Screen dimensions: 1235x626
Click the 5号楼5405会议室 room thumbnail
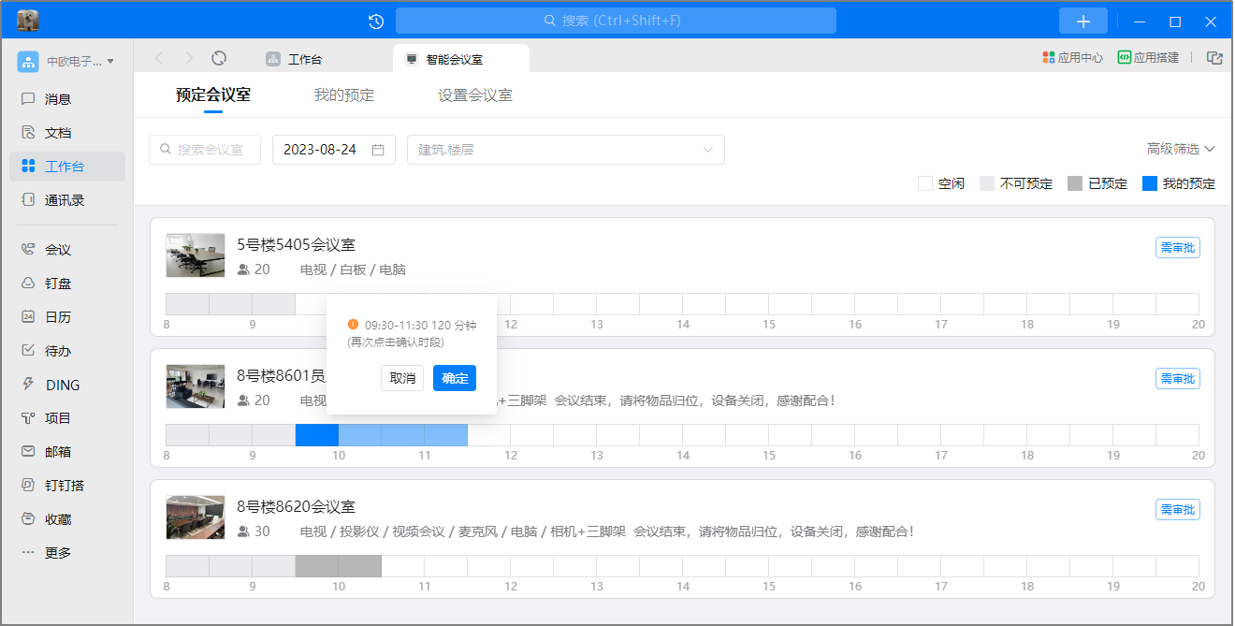coord(196,255)
